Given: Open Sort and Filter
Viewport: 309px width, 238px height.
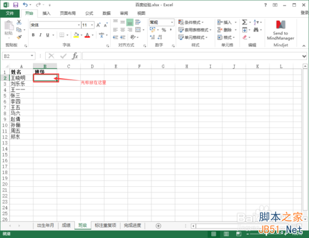Looking at the screenshot, I should click(256, 22).
